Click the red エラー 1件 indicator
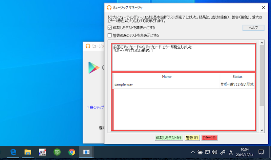 (x=209, y=138)
